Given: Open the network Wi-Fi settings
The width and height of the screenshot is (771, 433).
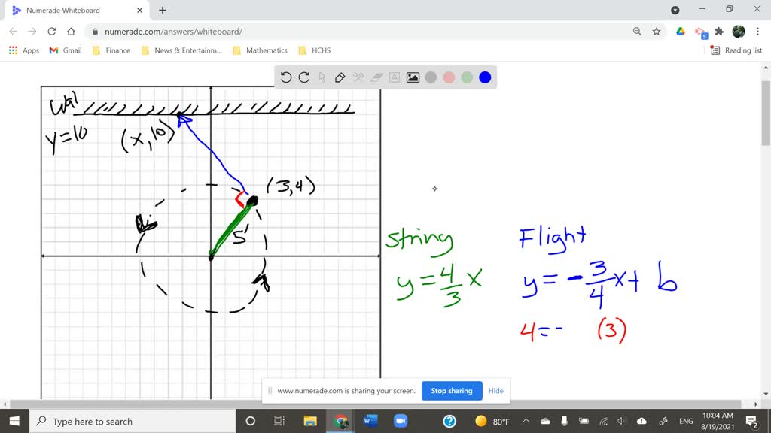Looking at the screenshot, I should pyautogui.click(x=603, y=421).
